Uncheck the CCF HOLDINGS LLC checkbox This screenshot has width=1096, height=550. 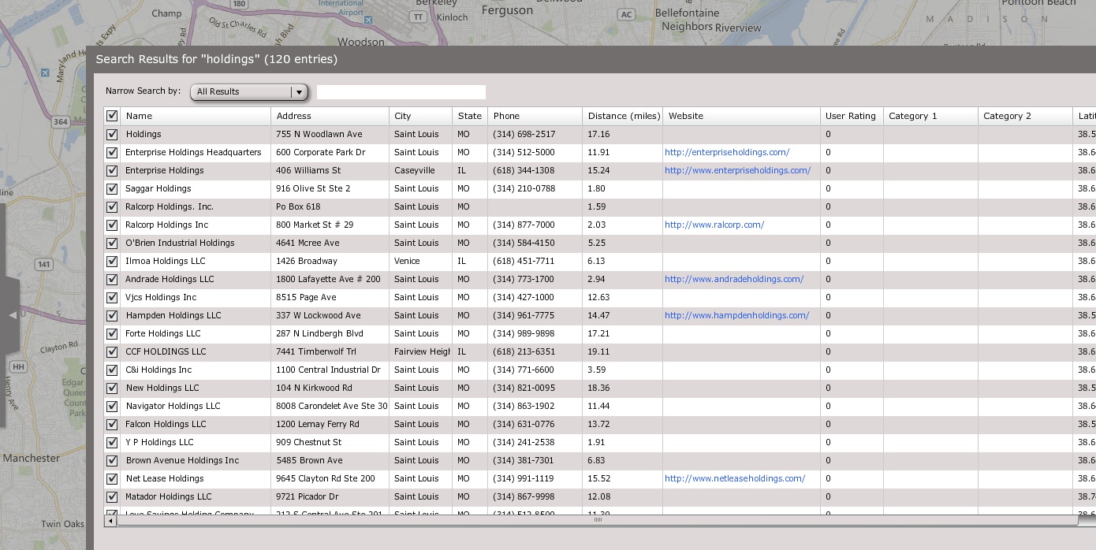point(112,352)
